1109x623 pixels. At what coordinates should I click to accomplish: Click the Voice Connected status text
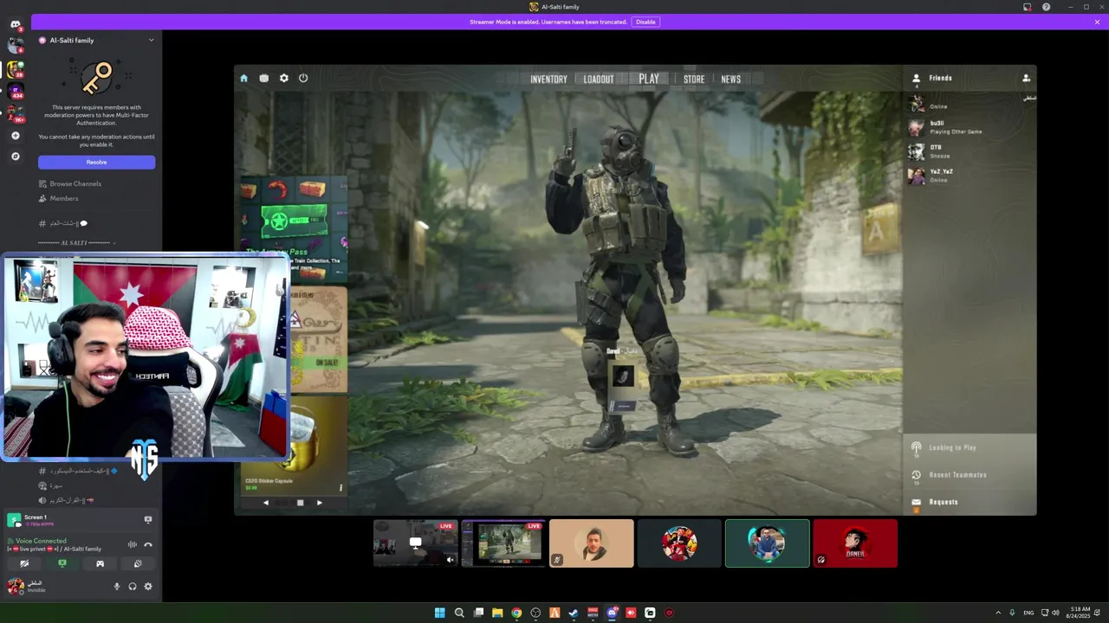pos(41,541)
